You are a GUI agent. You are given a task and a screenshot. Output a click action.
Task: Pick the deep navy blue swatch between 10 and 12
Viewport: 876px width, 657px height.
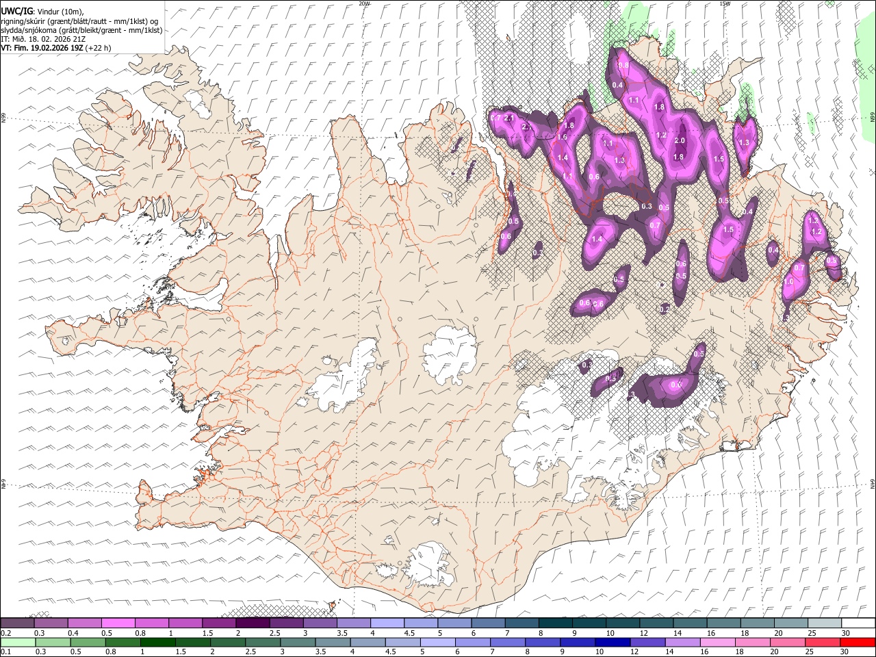613,642
